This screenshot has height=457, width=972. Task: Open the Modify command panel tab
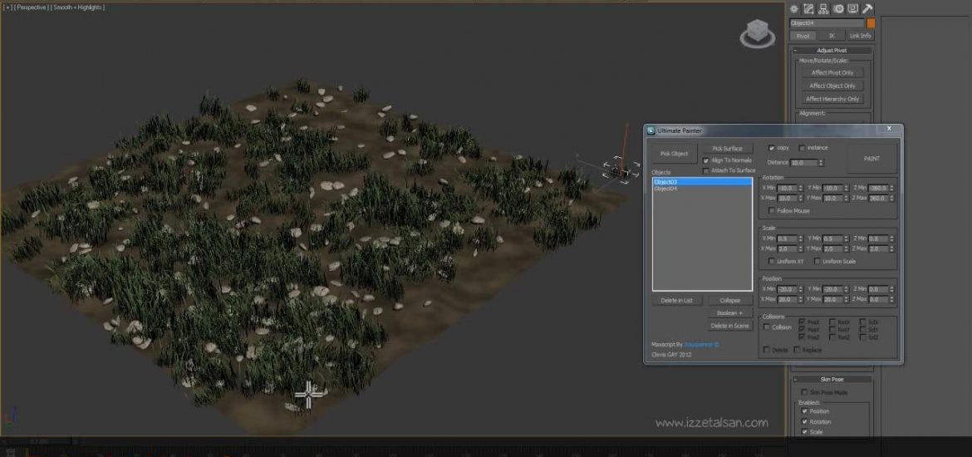[x=808, y=8]
